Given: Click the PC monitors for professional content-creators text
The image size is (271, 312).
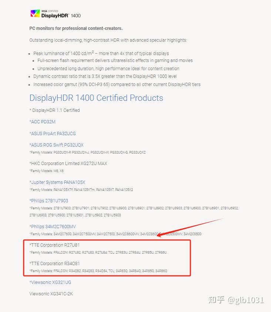Looking at the screenshot, I should (76, 28).
